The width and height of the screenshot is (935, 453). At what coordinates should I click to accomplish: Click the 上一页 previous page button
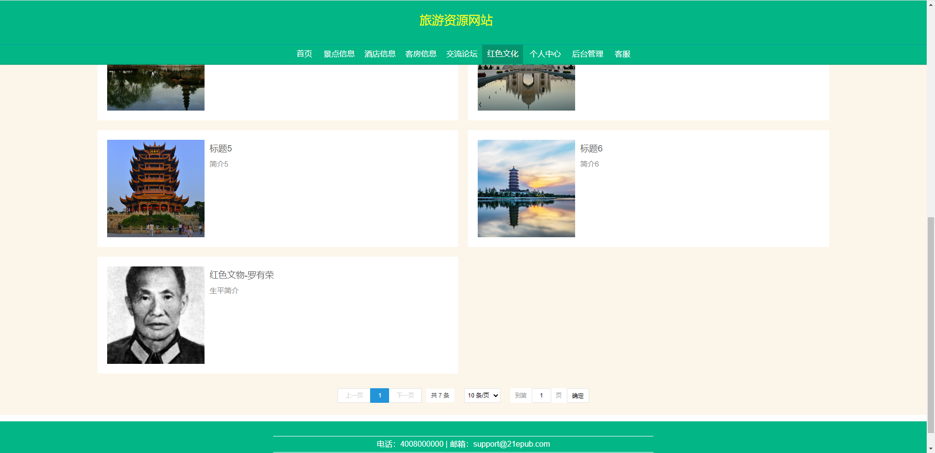click(x=354, y=396)
